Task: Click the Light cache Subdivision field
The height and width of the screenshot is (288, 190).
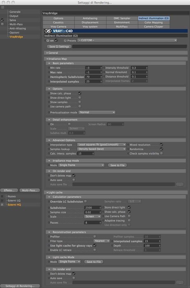Action: (93, 207)
